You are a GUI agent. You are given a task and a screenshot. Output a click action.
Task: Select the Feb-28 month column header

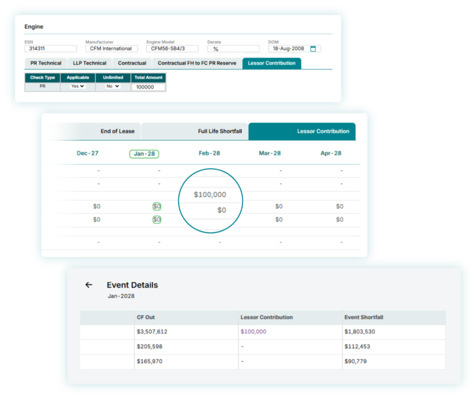209,153
